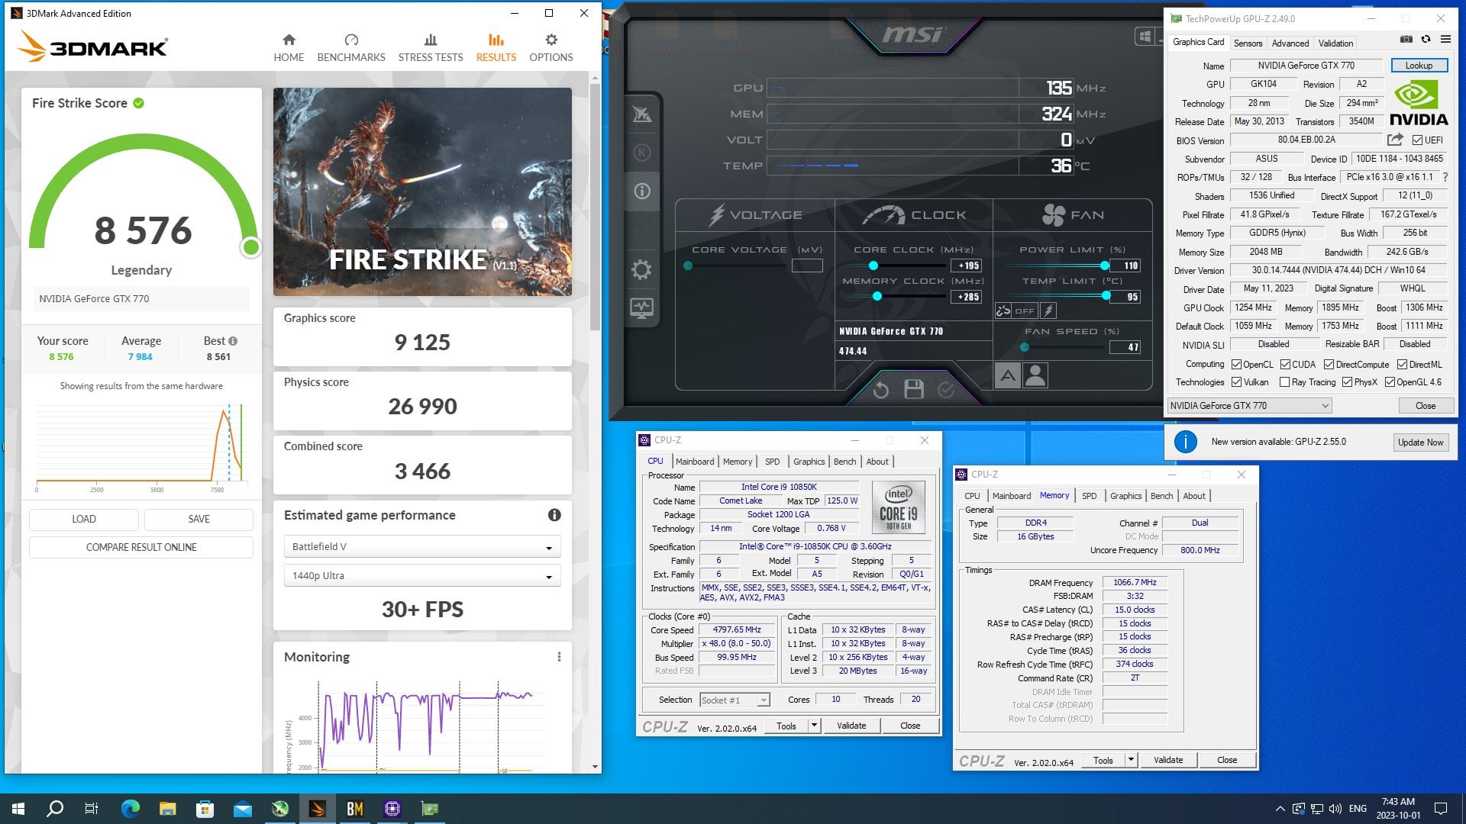Click the Windows startup icon in Afterburner
The height and width of the screenshot is (824, 1466).
pyautogui.click(x=1145, y=36)
